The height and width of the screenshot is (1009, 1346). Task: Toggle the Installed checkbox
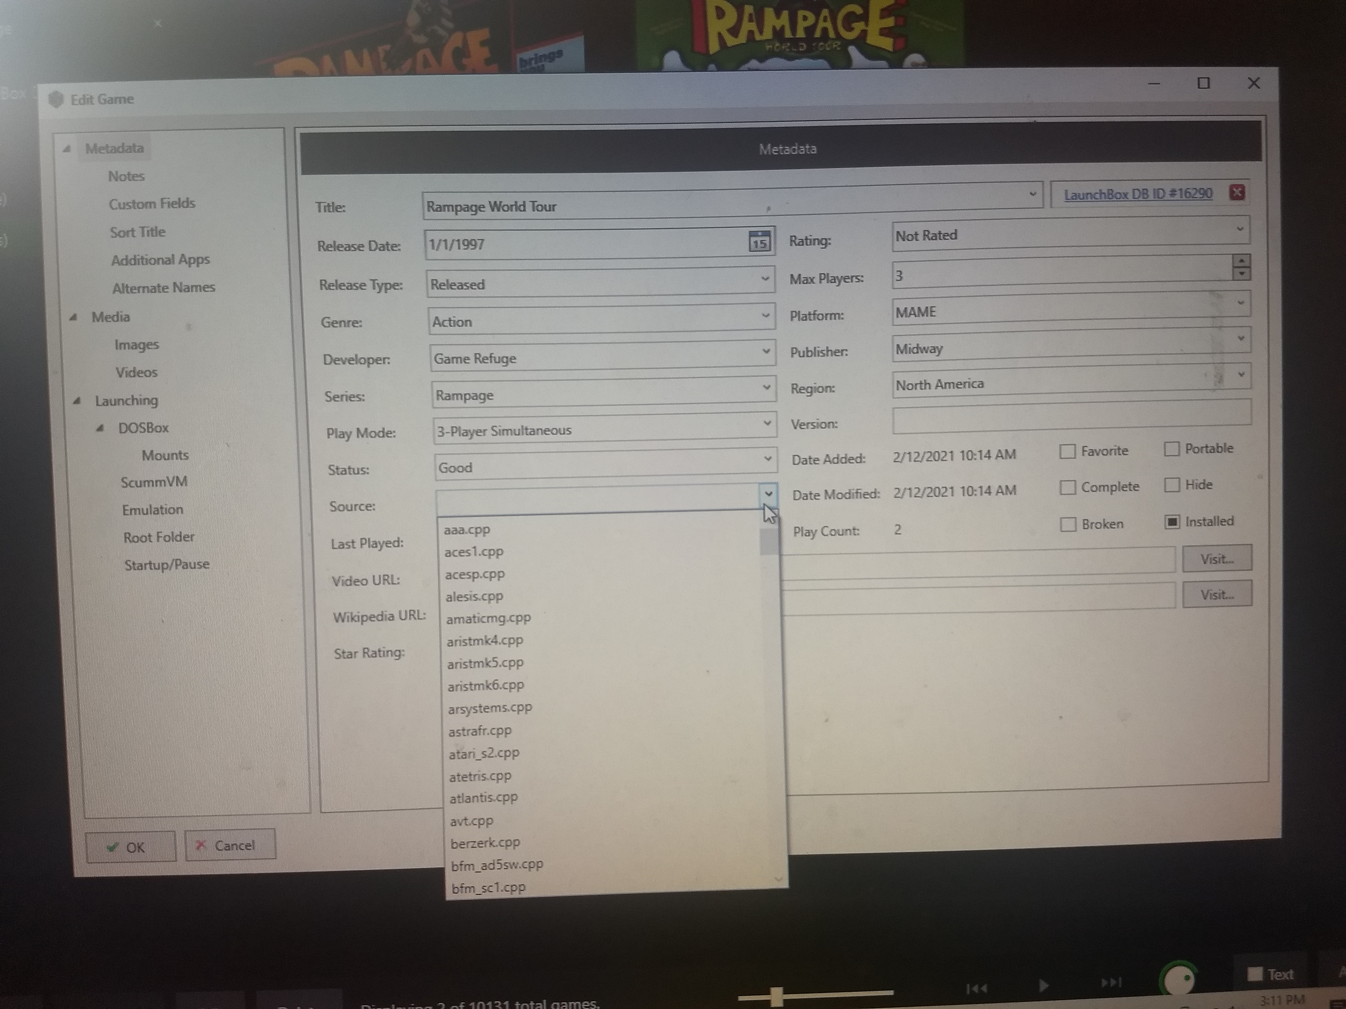(1172, 522)
